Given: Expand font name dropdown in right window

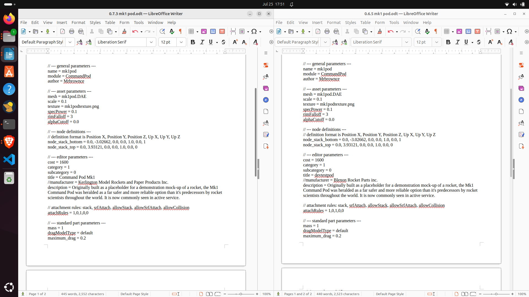Looking at the screenshot, I should pyautogui.click(x=407, y=42).
